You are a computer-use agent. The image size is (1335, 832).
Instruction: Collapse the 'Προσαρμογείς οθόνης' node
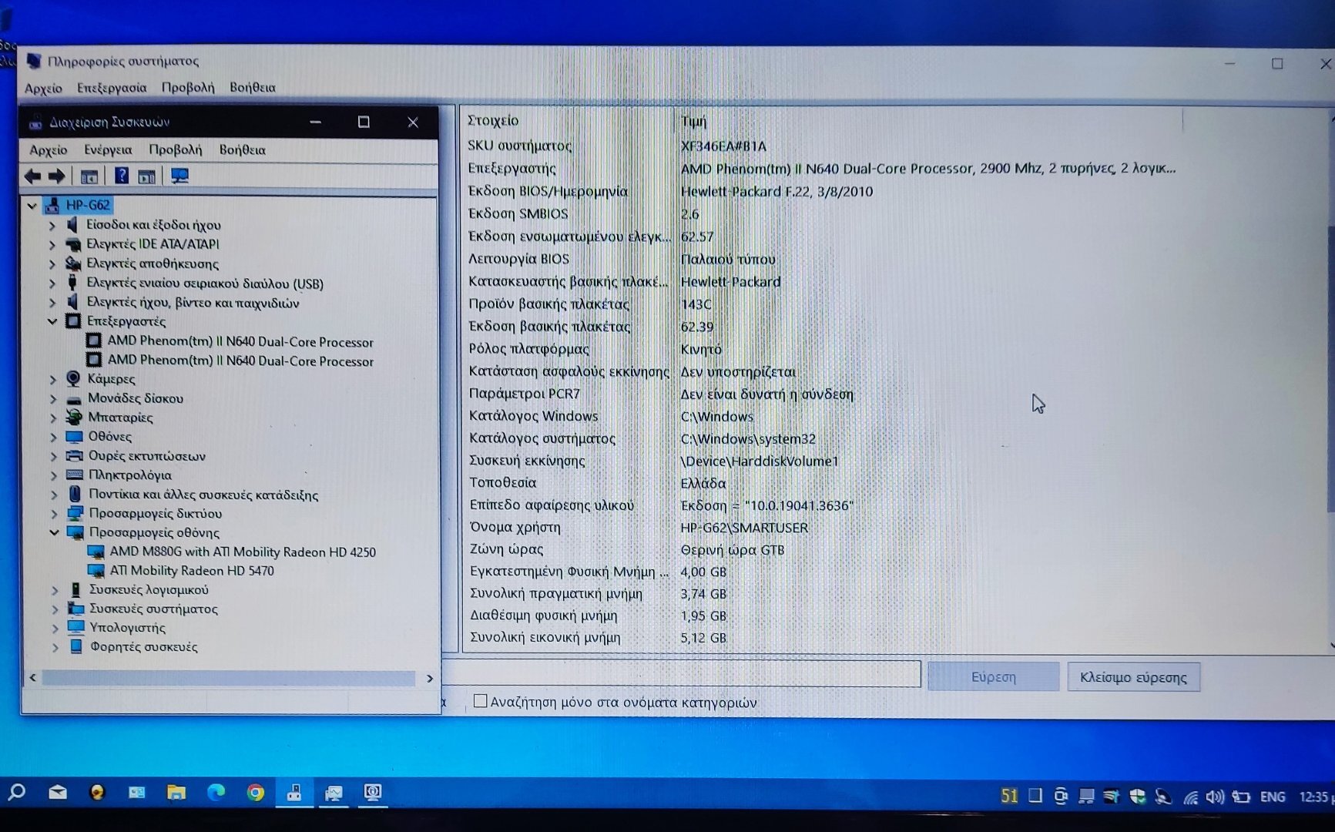(54, 532)
